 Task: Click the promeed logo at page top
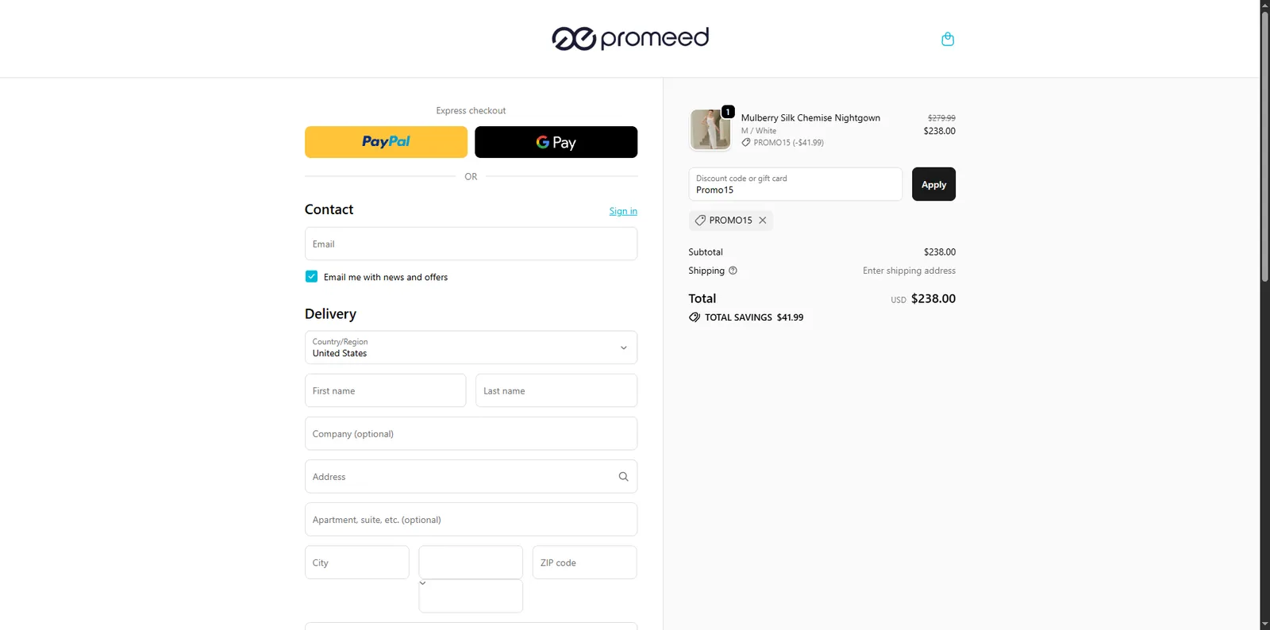pos(630,38)
